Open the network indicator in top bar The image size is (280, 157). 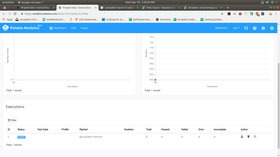[x=262, y=2]
